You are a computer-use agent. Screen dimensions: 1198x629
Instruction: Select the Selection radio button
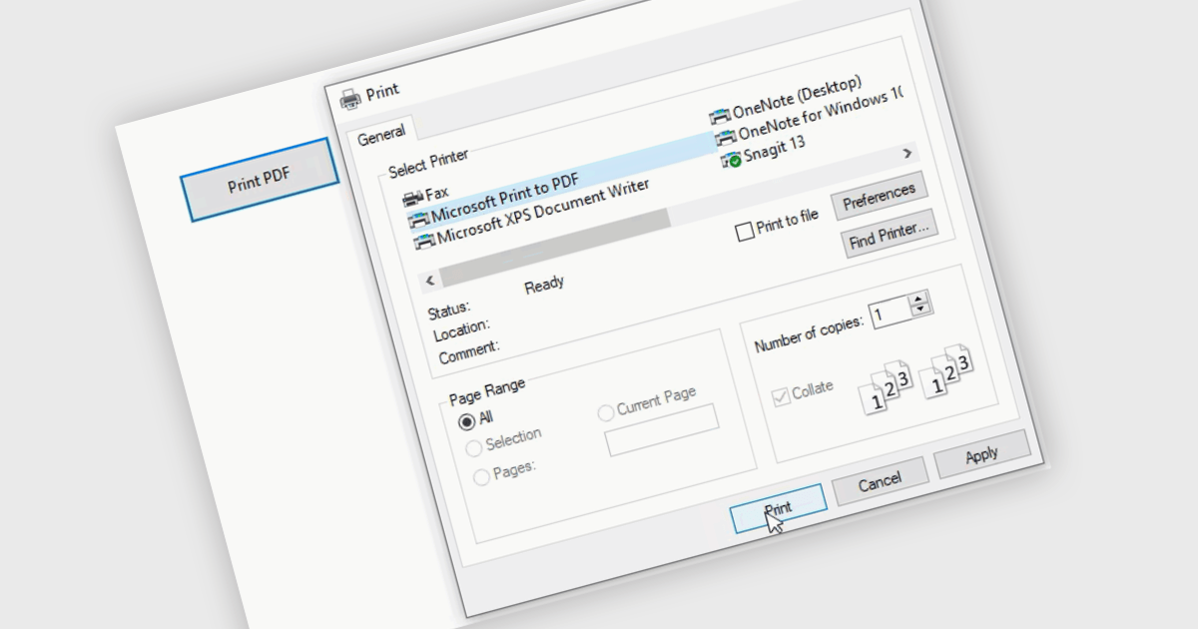click(473, 448)
